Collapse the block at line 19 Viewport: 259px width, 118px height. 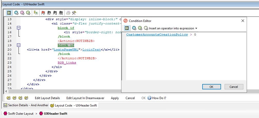[x=19, y=45]
